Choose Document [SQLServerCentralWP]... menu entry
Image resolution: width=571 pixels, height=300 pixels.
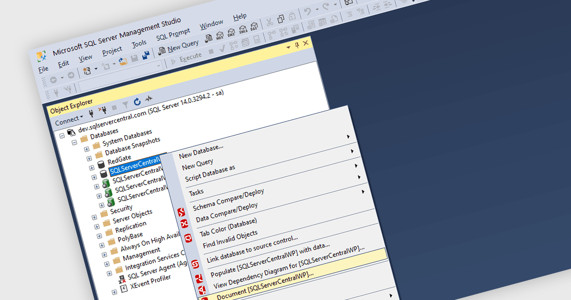tap(265, 287)
